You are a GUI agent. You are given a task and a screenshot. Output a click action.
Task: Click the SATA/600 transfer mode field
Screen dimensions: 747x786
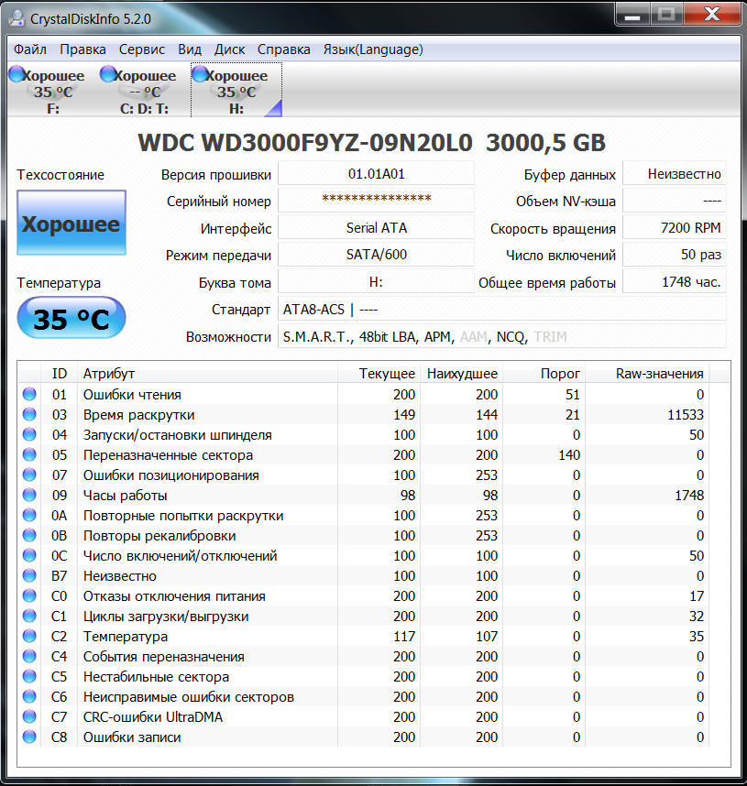[x=377, y=255]
